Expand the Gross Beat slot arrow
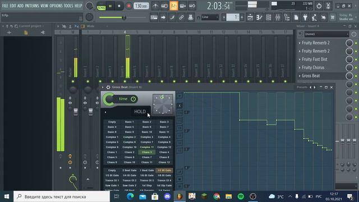Screen dimensions: 359x202 coord(300,76)
